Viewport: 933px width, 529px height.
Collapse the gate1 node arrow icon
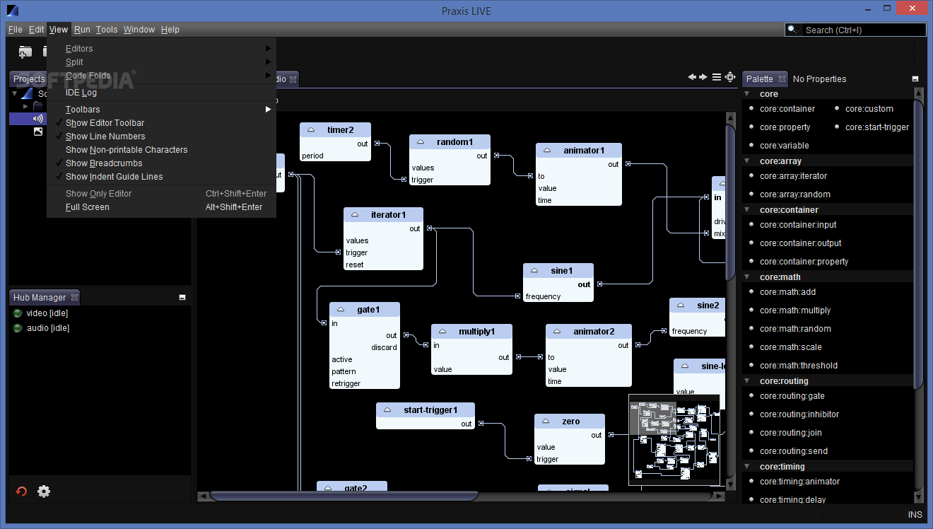340,310
